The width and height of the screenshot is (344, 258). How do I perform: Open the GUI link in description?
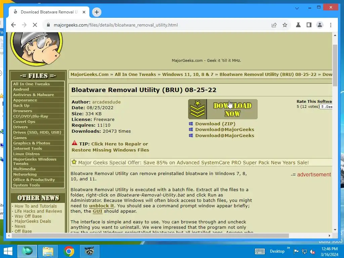(97, 211)
